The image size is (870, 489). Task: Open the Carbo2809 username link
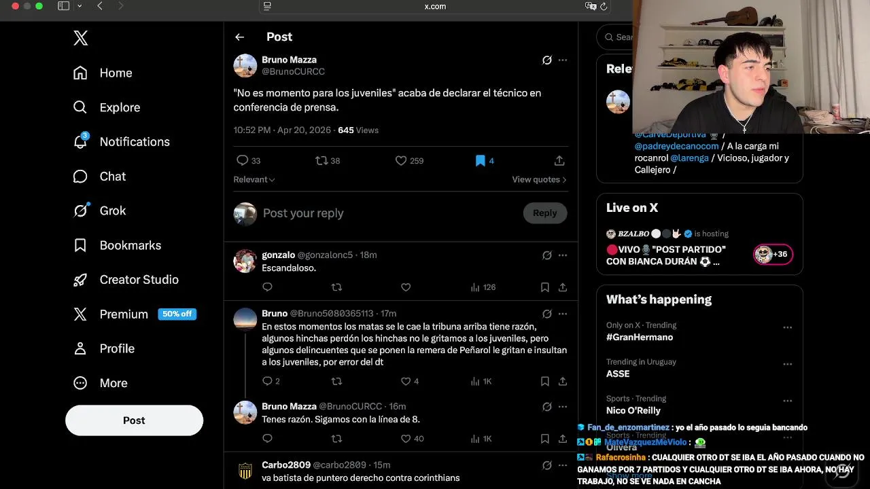[286, 465]
